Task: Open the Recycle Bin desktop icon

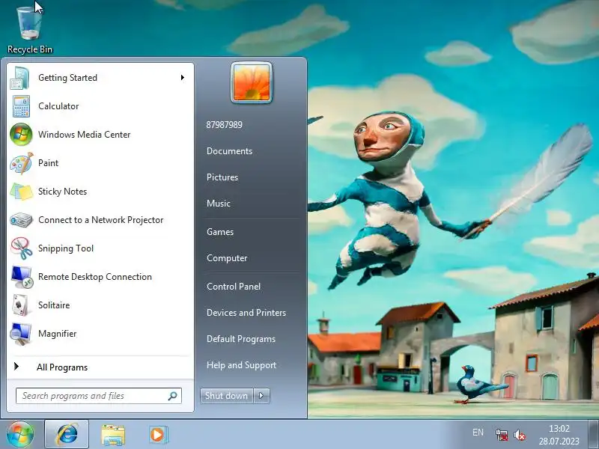Action: click(x=29, y=30)
